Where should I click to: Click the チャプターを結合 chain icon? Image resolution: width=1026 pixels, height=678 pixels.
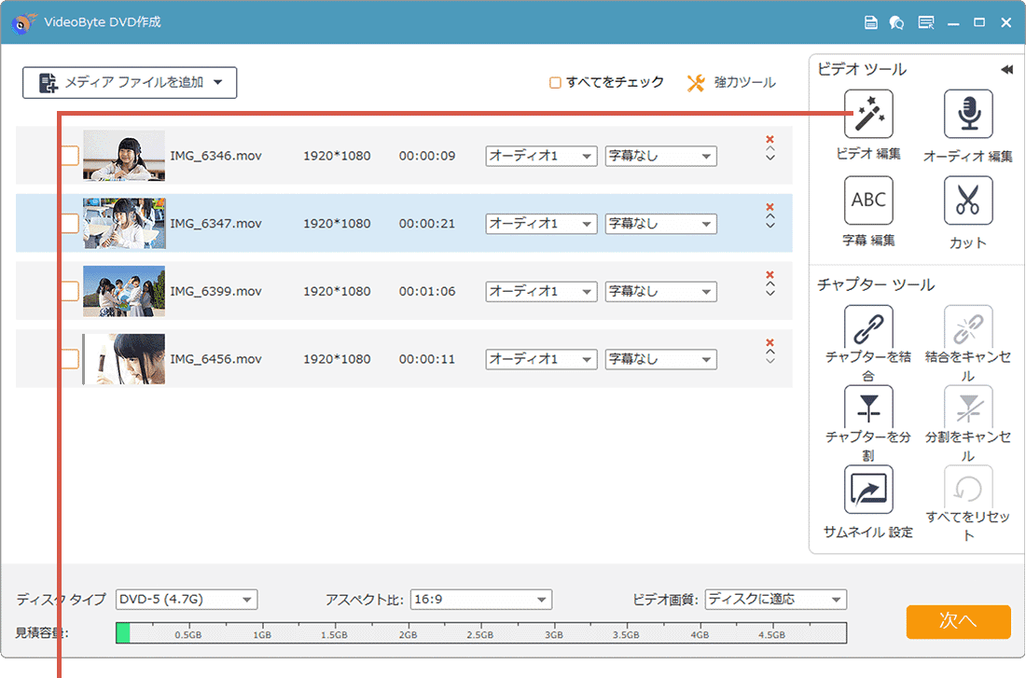point(867,328)
